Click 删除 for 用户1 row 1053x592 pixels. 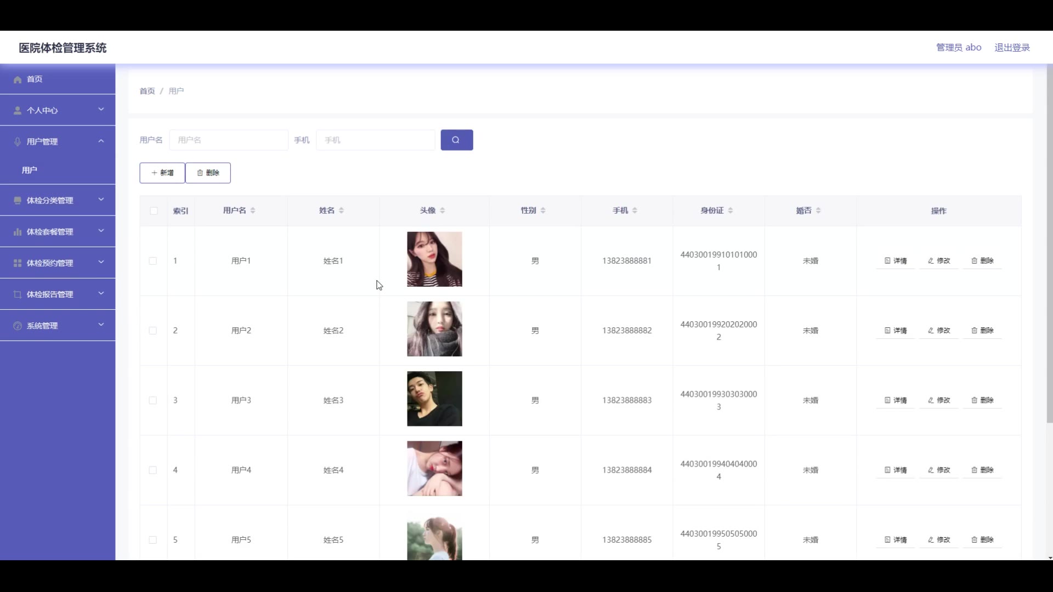tap(982, 261)
